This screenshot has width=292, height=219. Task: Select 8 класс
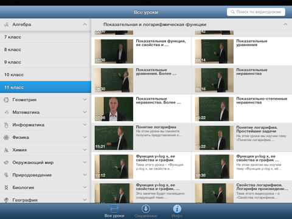pyautogui.click(x=46, y=50)
